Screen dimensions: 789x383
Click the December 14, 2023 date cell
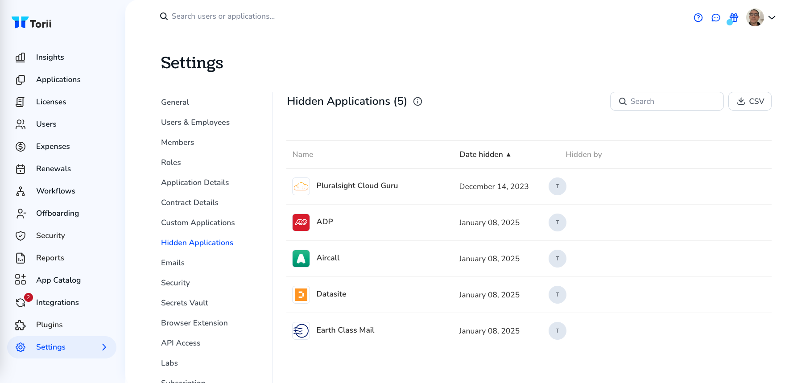[494, 186]
